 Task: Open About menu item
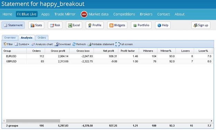pos(180,14)
